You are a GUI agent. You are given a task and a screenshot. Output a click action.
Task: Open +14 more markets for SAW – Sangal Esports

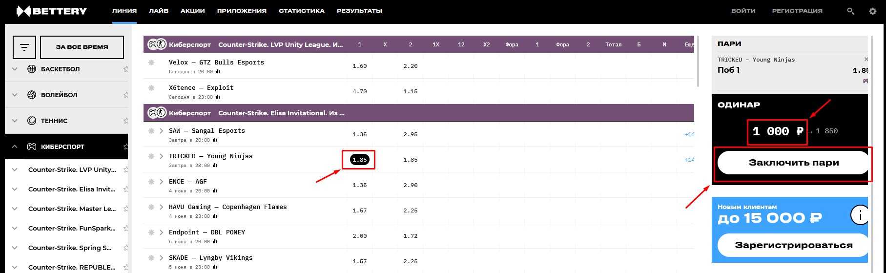click(x=689, y=134)
